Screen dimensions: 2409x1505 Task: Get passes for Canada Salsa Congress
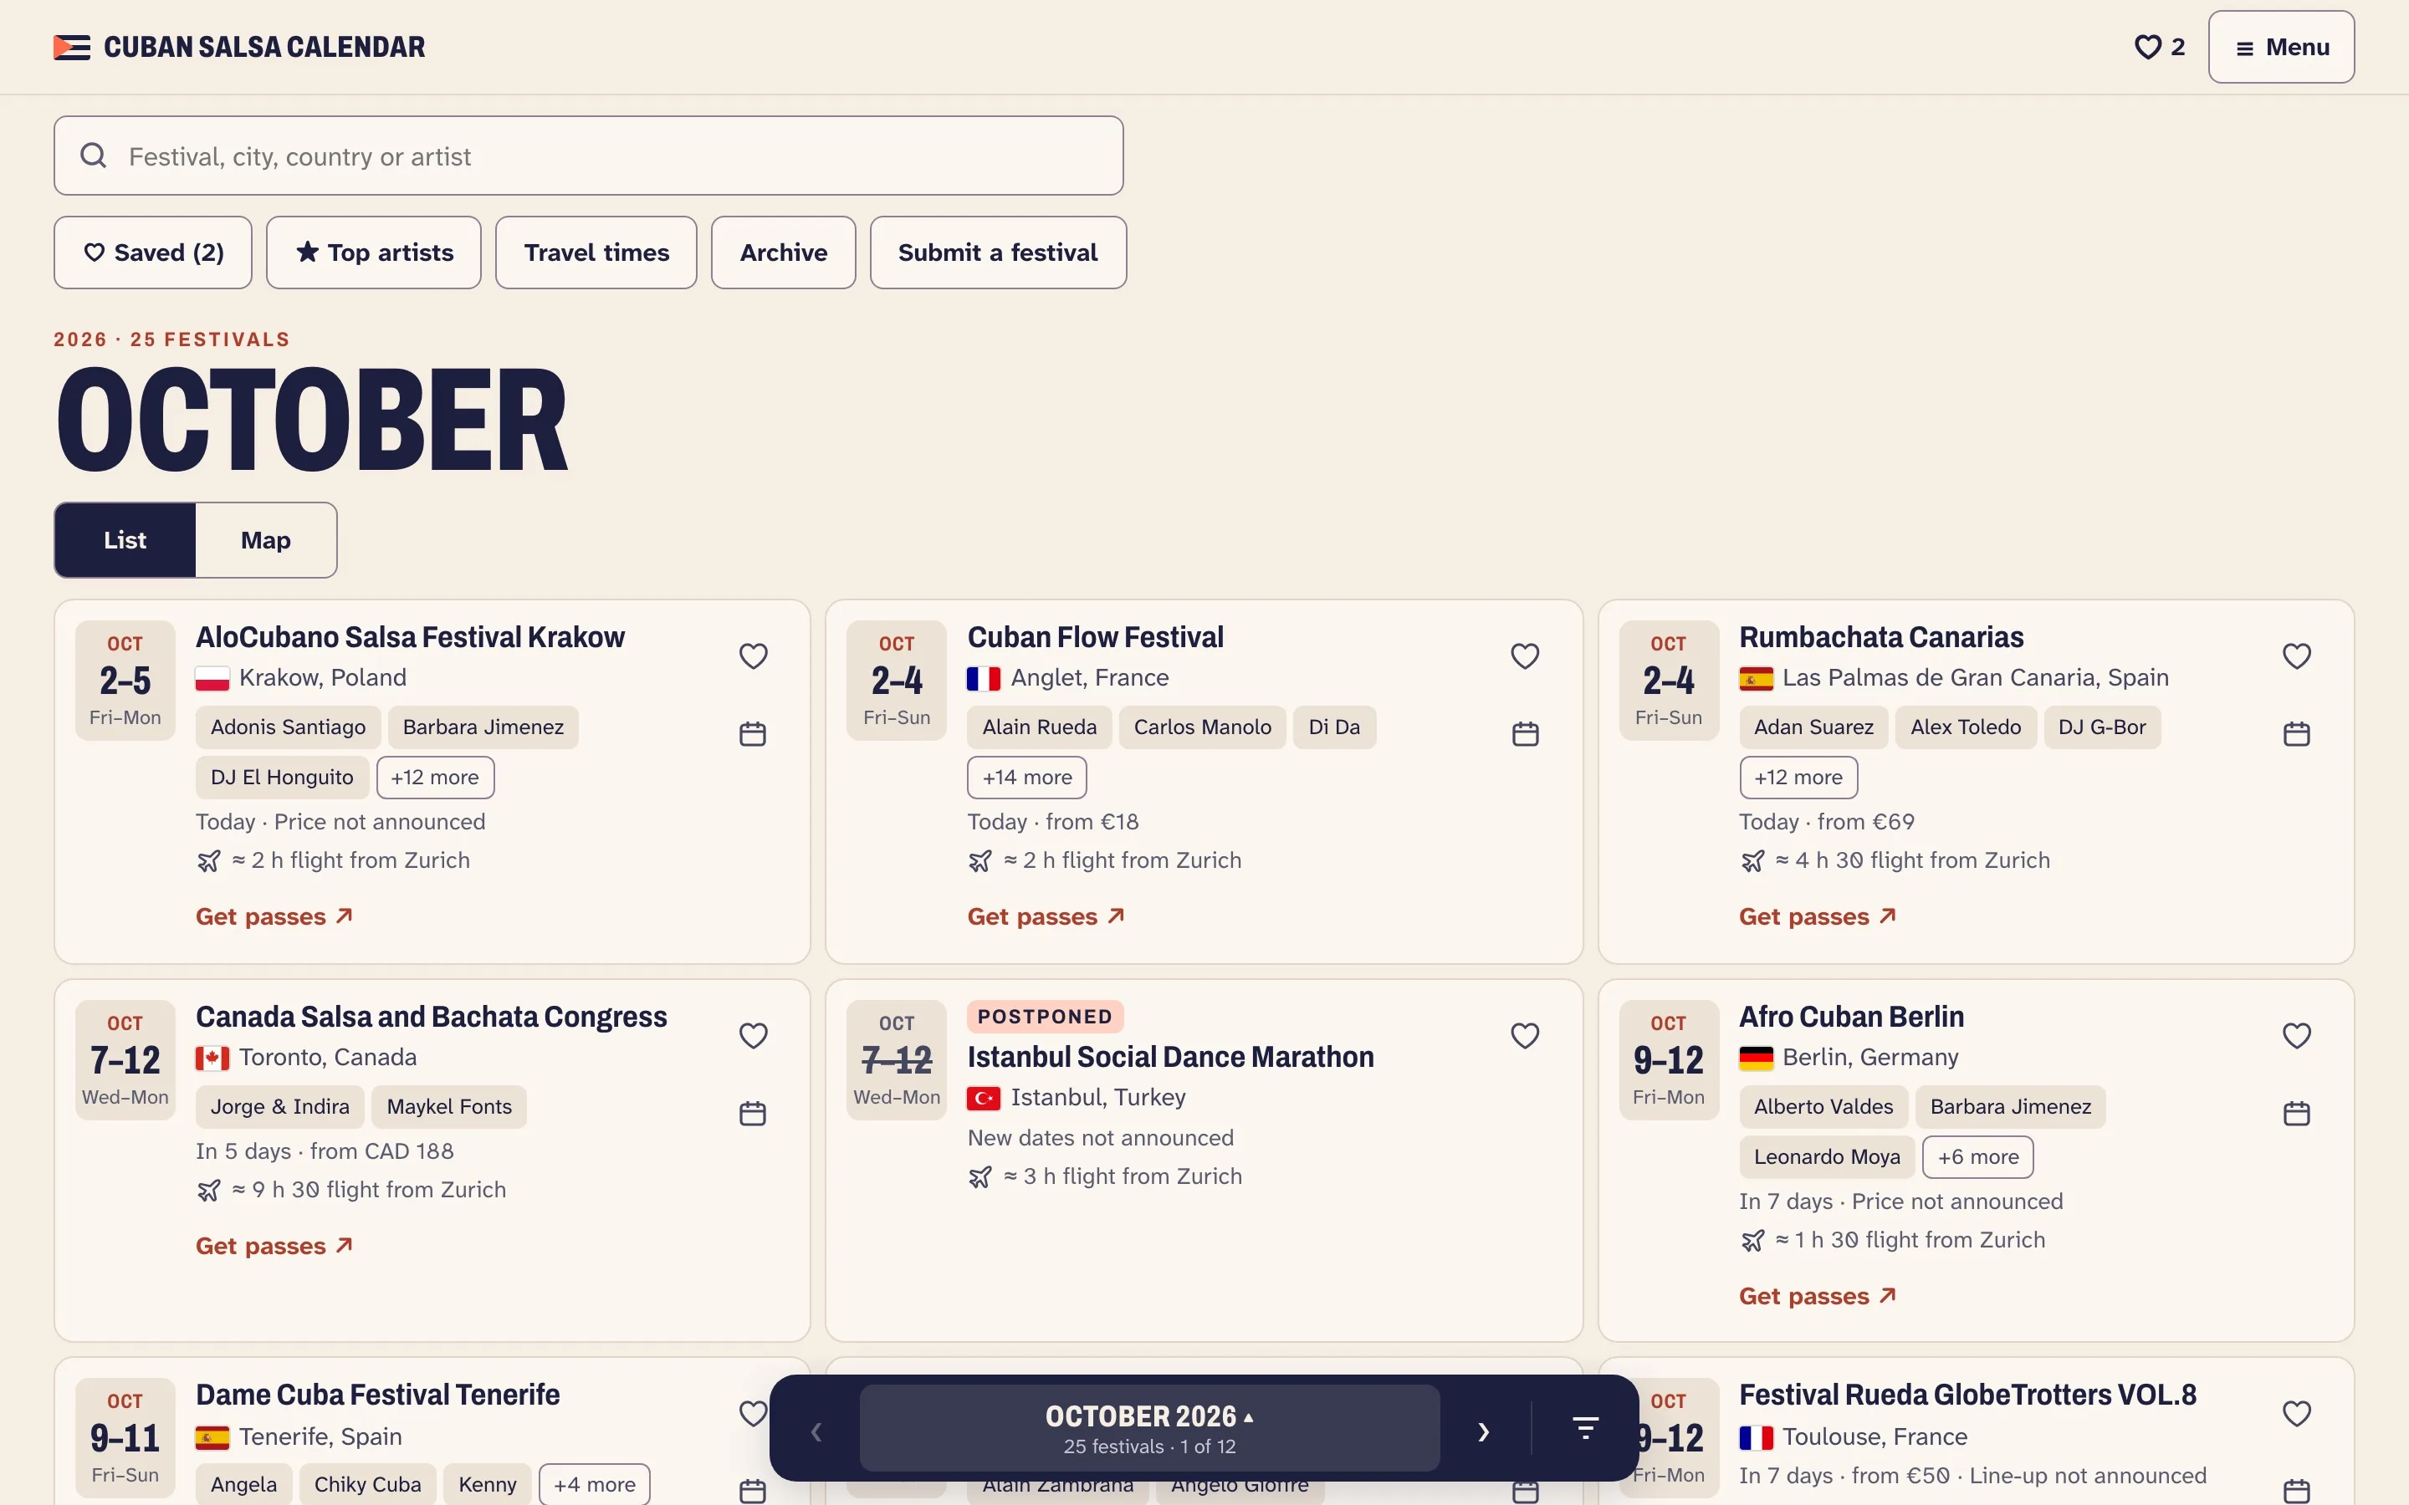(x=274, y=1245)
